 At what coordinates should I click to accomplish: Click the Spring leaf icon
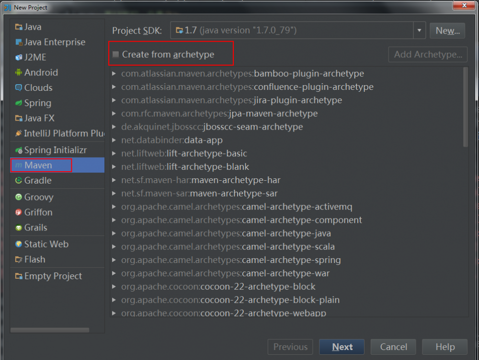(19, 103)
